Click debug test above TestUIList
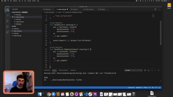Viewport: 173px width, 97px height. [x=59, y=23]
